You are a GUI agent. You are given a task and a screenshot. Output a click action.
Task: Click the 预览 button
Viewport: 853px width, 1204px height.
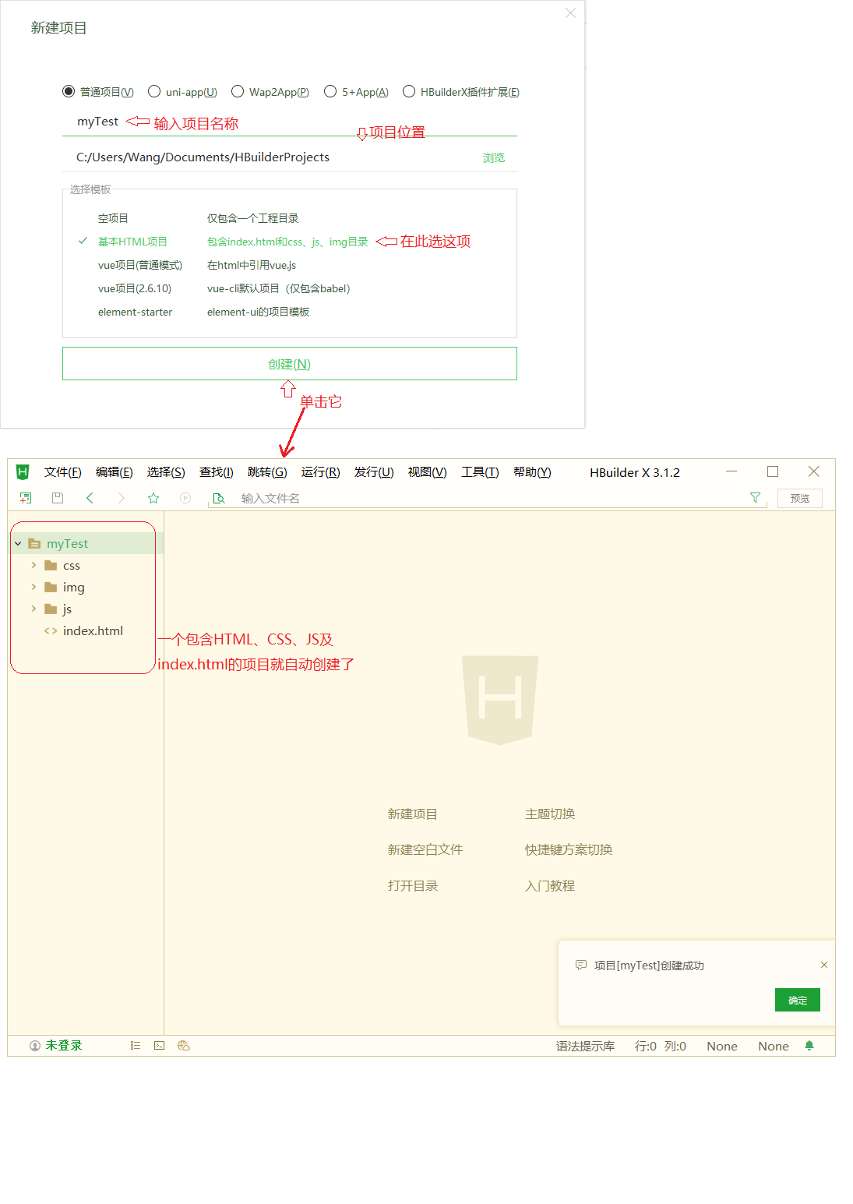click(x=800, y=498)
